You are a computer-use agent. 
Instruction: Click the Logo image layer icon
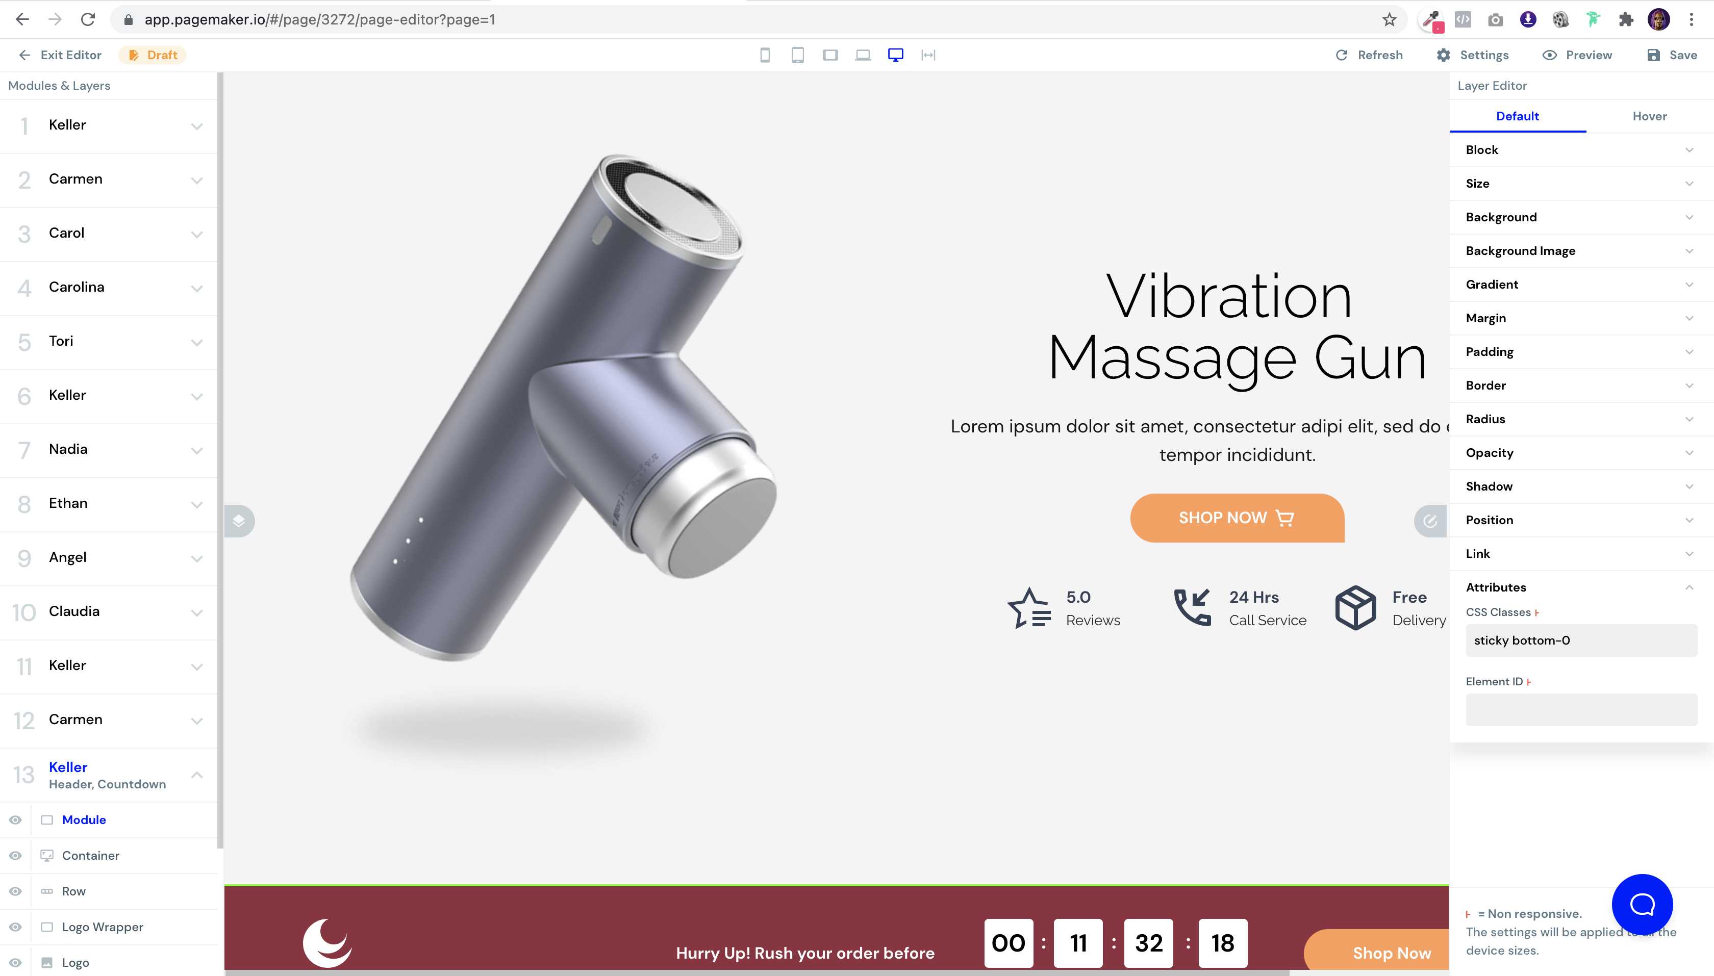click(47, 963)
